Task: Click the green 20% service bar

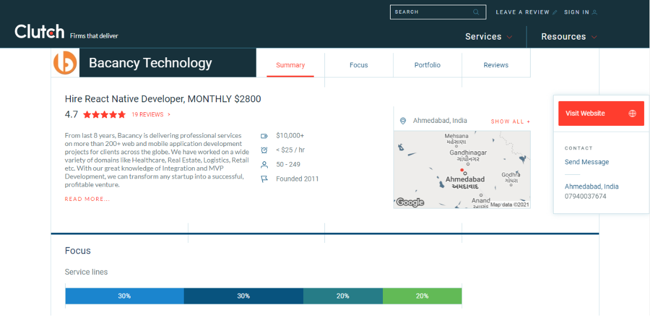Action: (x=422, y=296)
